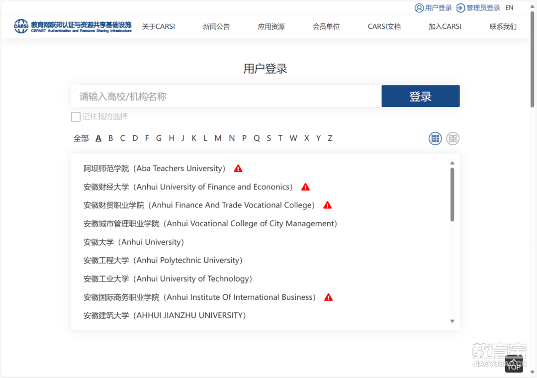
Task: Open user login icon at top
Action: tap(419, 8)
